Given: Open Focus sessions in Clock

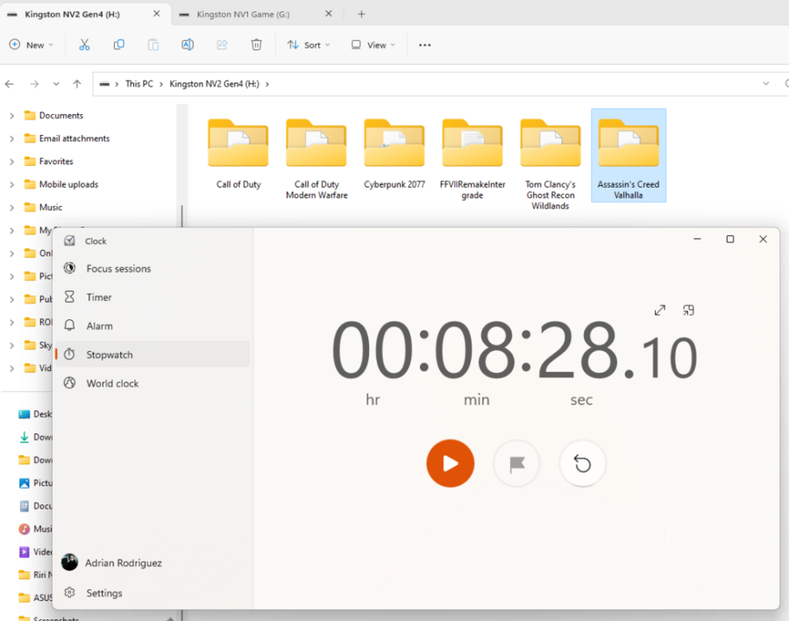Looking at the screenshot, I should (153, 268).
